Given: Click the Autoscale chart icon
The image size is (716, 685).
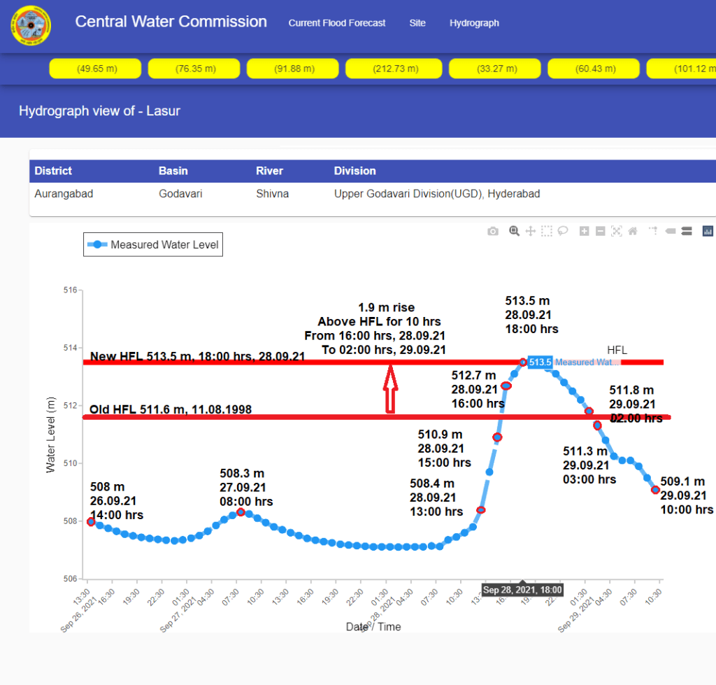Looking at the screenshot, I should click(616, 231).
